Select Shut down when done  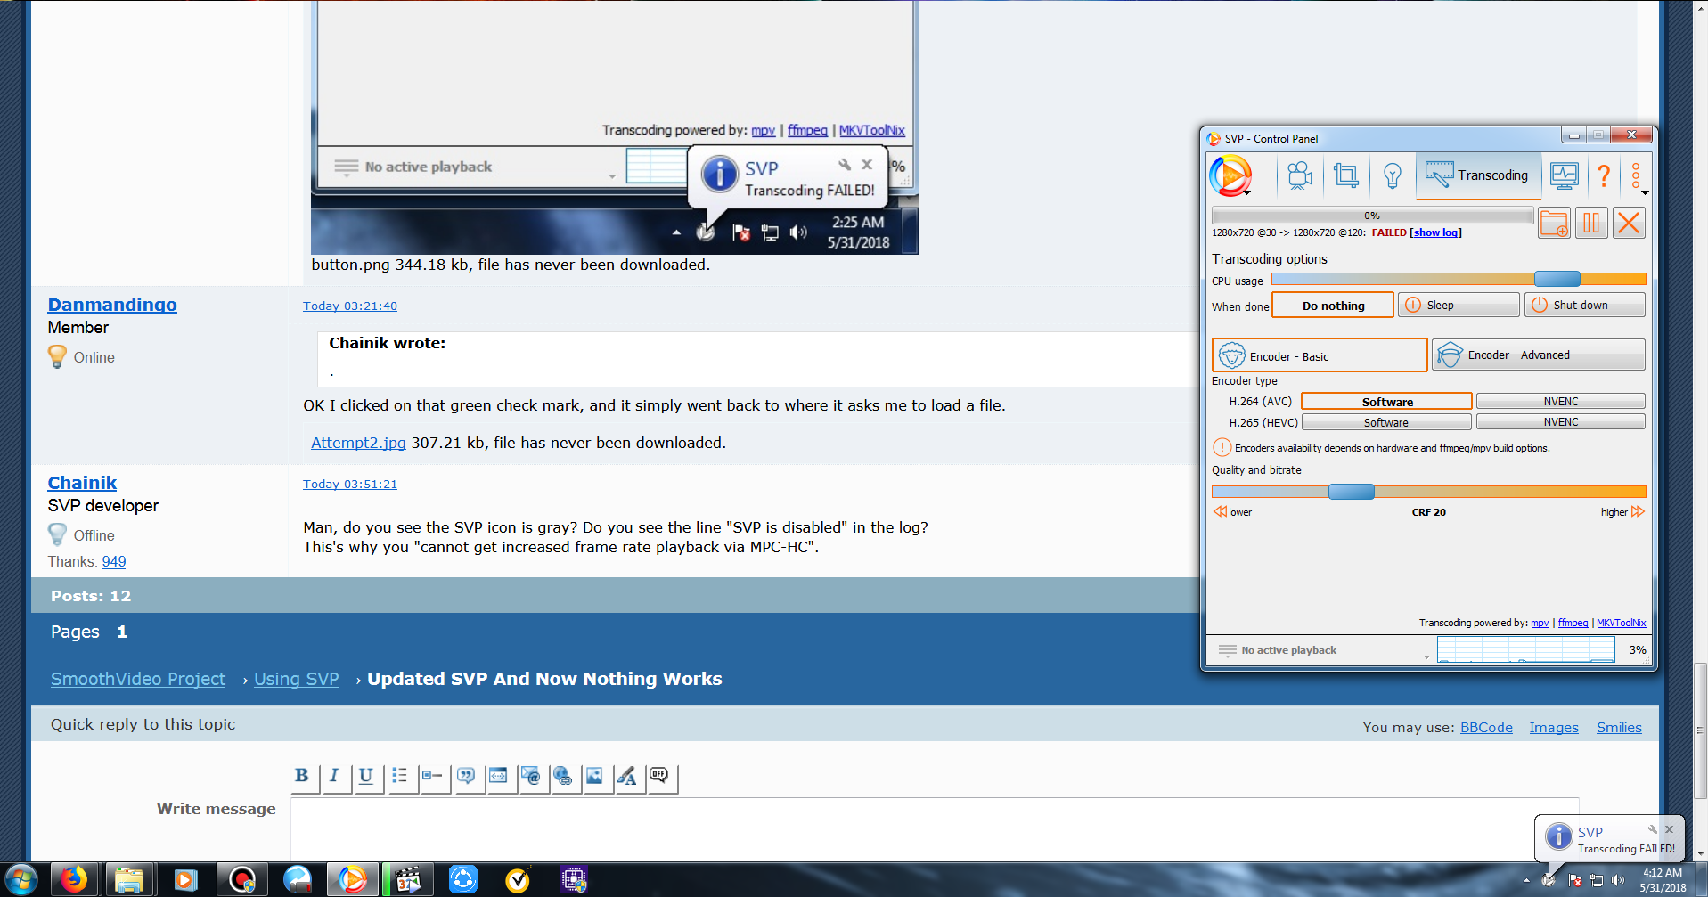[1584, 306]
